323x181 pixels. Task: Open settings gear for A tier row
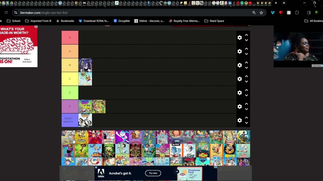(239, 51)
